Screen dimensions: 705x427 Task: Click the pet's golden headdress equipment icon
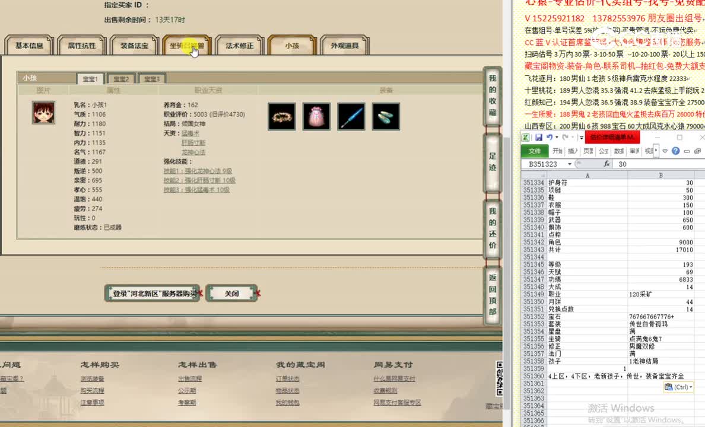(281, 116)
